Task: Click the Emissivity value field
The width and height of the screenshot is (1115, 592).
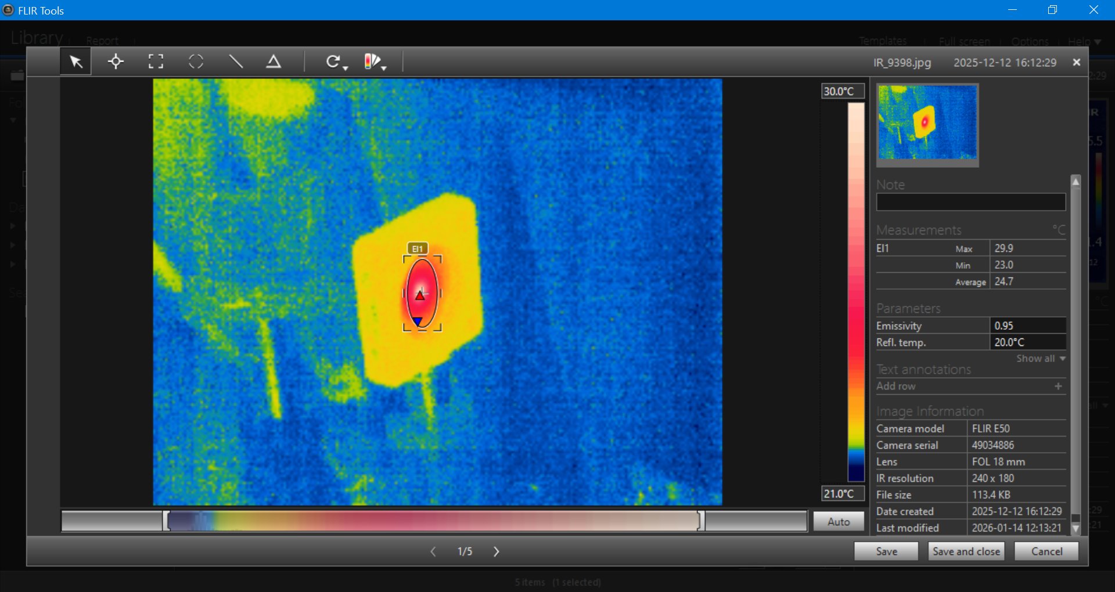Action: coord(1027,326)
